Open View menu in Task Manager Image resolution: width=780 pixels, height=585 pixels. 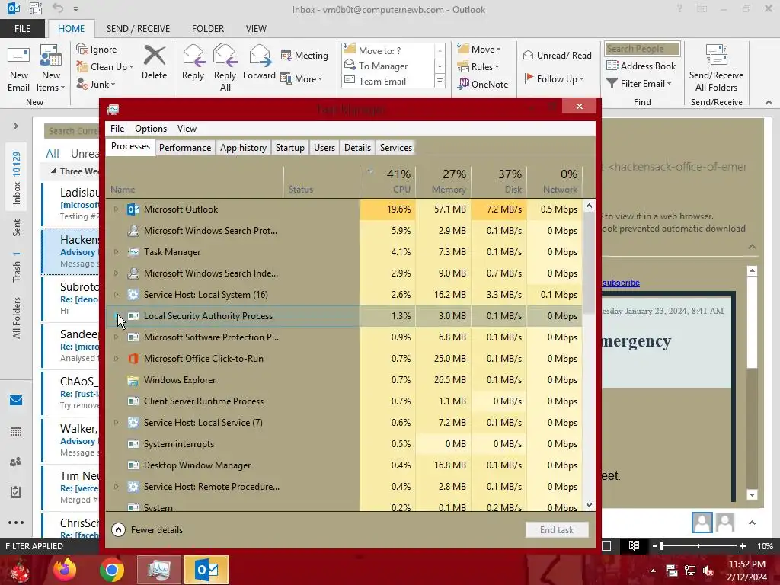(x=187, y=128)
